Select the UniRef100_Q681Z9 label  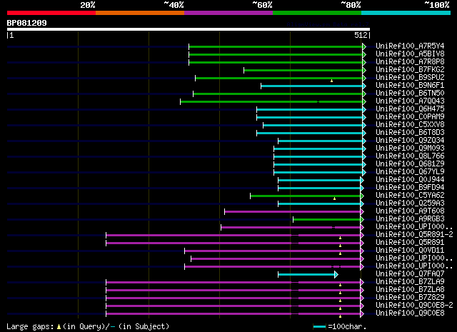click(x=410, y=164)
